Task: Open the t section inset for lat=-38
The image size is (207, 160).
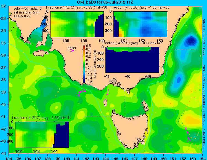Action: (x=77, y=24)
